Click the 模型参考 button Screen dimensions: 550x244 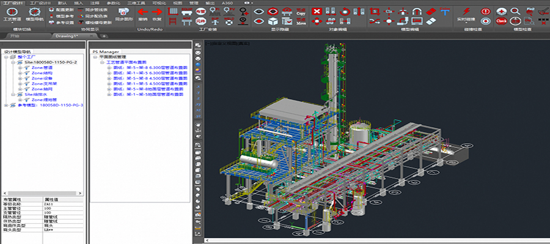click(62, 16)
